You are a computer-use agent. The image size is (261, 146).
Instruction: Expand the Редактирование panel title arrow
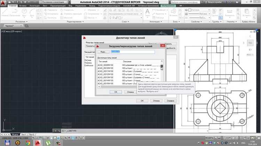coord(83,22)
